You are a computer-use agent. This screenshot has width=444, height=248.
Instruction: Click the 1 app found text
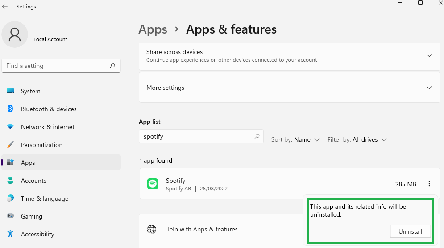(x=156, y=160)
